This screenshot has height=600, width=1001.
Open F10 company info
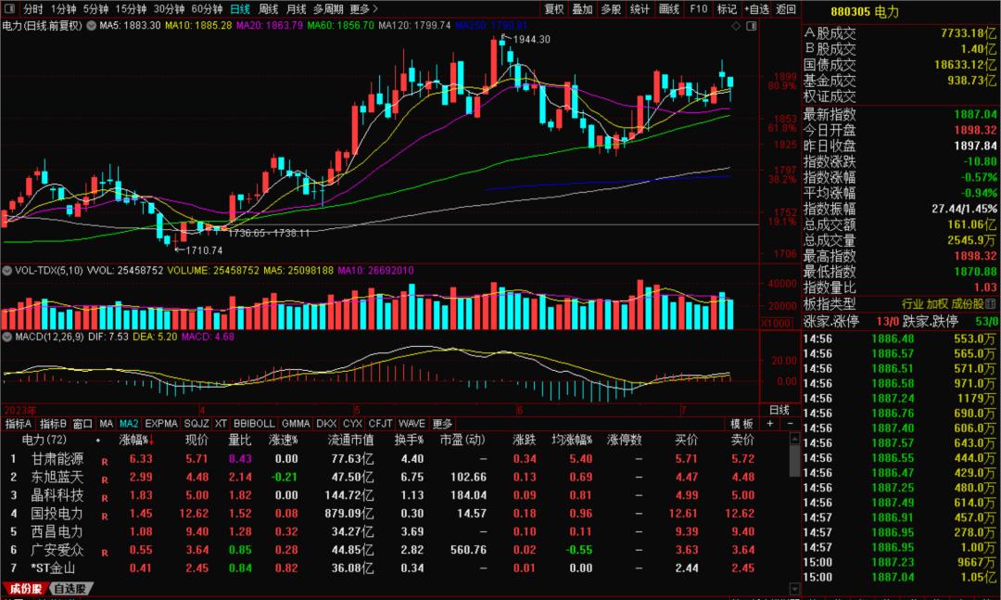[699, 9]
